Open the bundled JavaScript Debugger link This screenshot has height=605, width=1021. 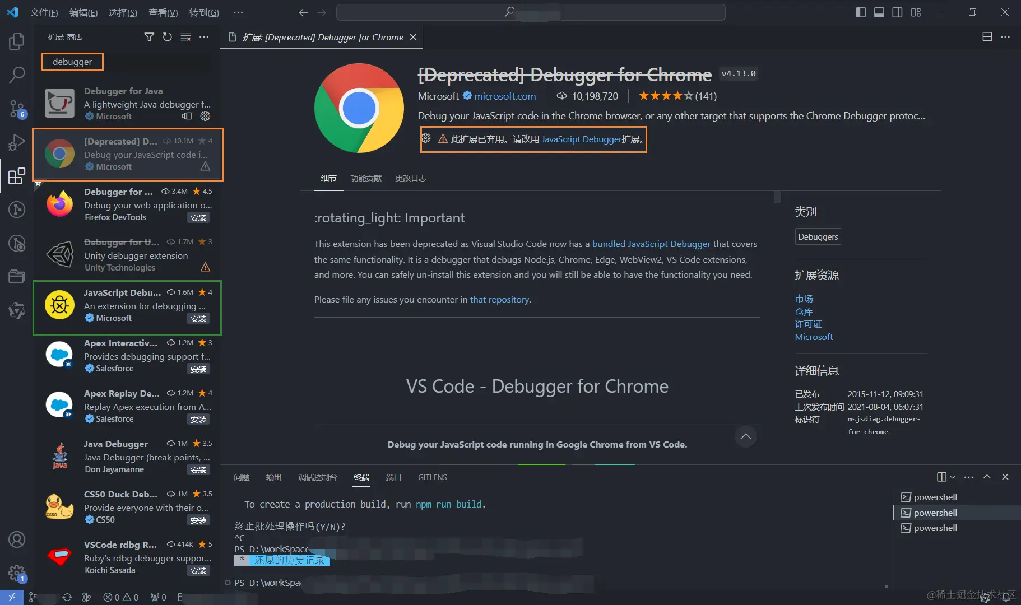point(651,244)
